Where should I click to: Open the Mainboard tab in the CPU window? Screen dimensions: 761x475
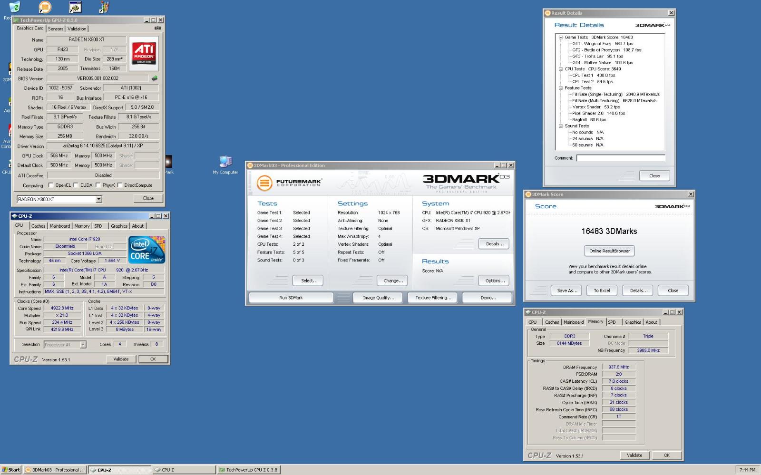[x=60, y=226]
